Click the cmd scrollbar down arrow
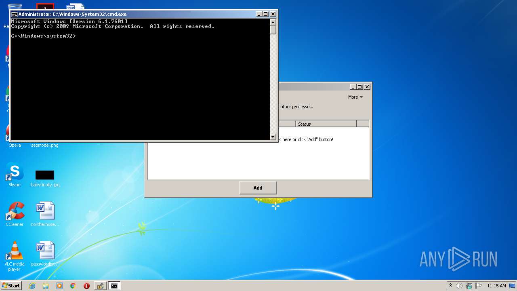 tap(273, 137)
